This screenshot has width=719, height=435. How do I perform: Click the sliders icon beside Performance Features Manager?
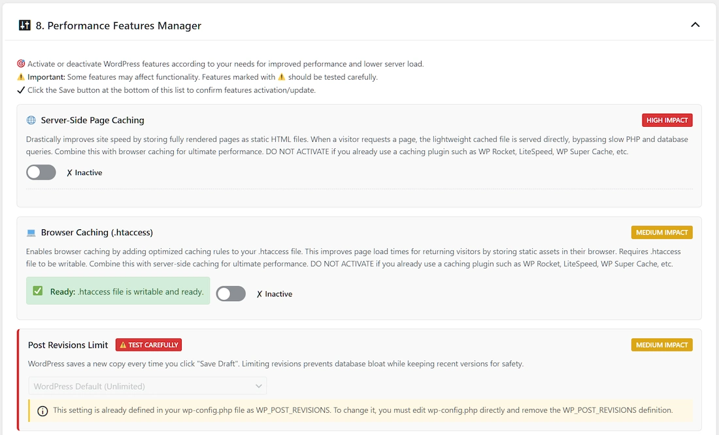click(24, 25)
